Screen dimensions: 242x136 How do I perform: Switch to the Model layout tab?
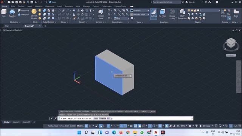(6, 122)
